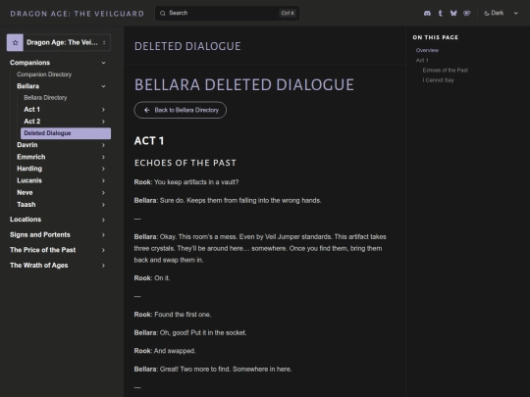Screen dimensions: 530x397
Task: Open the Ko-fi cup icon
Action: pyautogui.click(x=467, y=13)
